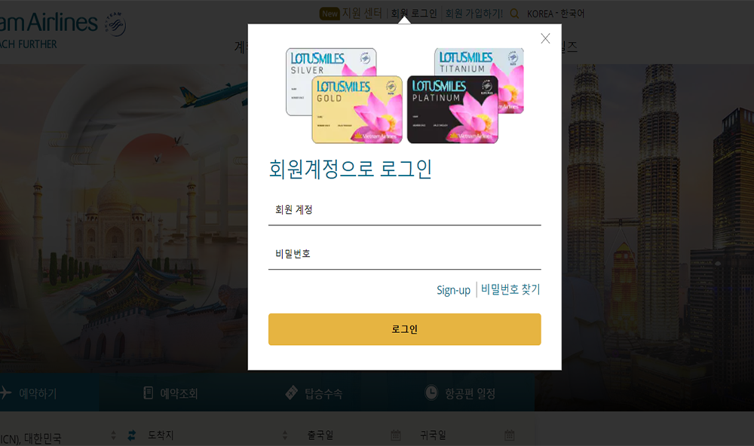Viewport: 754px width, 446px height.
Task: Click the Lotusmiles Platinum card image
Action: pyautogui.click(x=452, y=109)
